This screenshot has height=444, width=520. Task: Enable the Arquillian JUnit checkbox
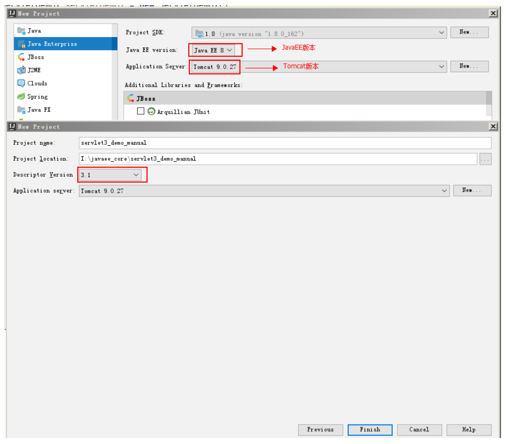[x=141, y=111]
